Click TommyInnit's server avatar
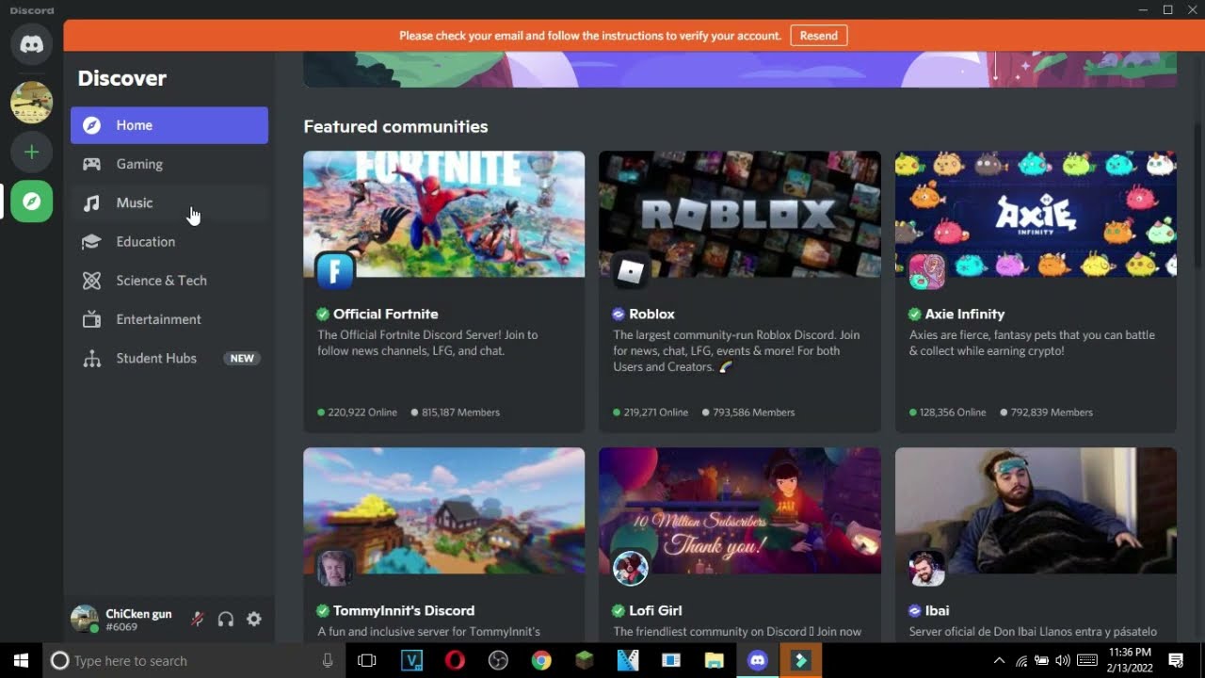The width and height of the screenshot is (1205, 678). [x=335, y=568]
